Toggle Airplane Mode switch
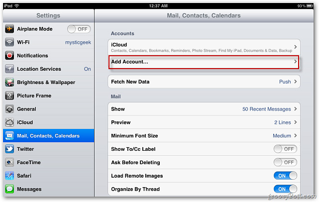This screenshot has height=202, width=319. [x=78, y=29]
